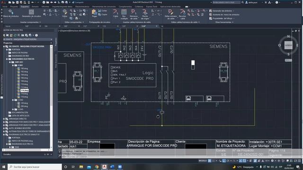Choose the Bus múltiple tool
Image resolution: width=303 pixels, height=170 pixels.
124,14
